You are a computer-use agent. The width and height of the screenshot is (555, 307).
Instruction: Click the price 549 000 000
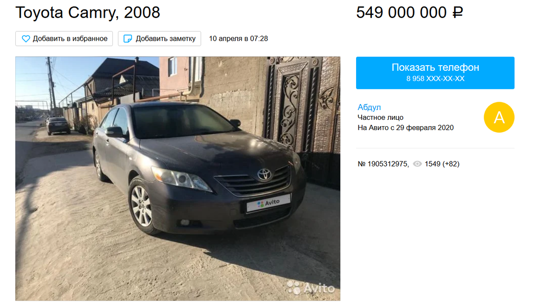pyautogui.click(x=401, y=13)
